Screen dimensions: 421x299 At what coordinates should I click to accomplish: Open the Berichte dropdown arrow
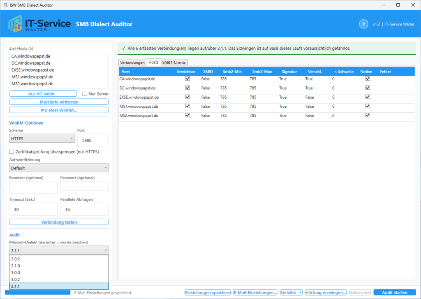click(x=300, y=292)
